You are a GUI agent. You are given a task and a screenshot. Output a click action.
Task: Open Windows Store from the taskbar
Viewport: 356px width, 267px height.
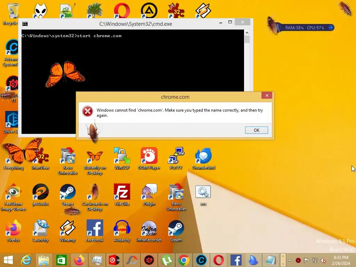[x=61, y=260]
